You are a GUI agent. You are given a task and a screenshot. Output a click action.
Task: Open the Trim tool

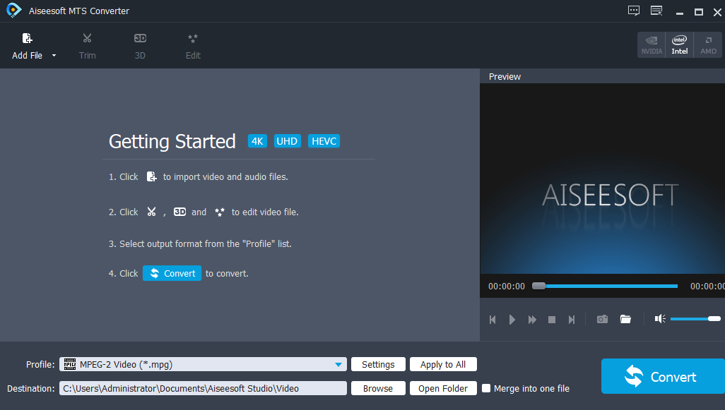point(88,47)
